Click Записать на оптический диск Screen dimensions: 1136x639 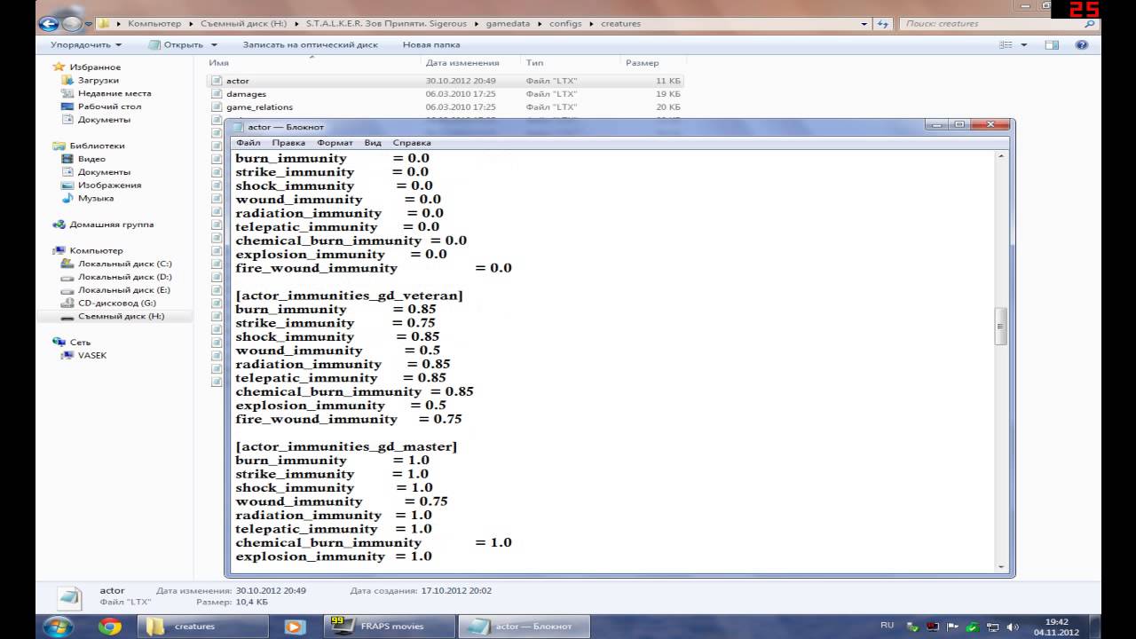pyautogui.click(x=310, y=44)
